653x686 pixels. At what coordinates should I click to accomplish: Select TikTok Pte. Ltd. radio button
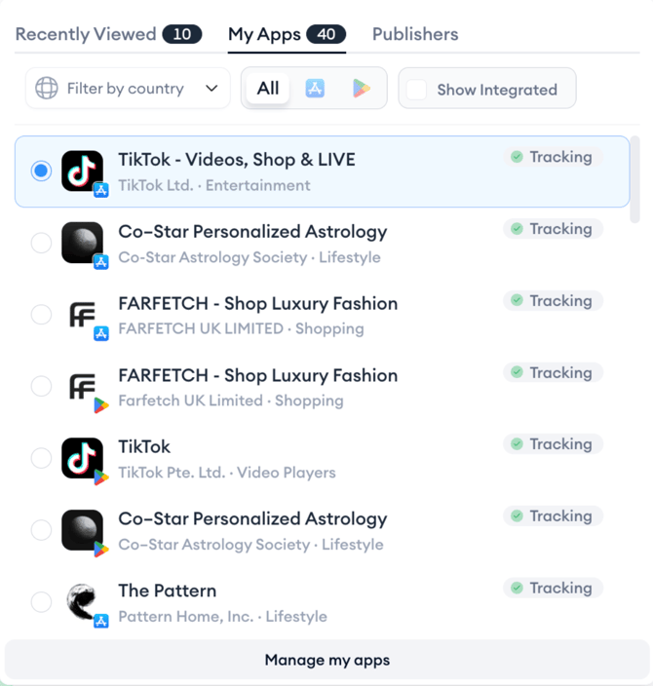click(x=41, y=458)
